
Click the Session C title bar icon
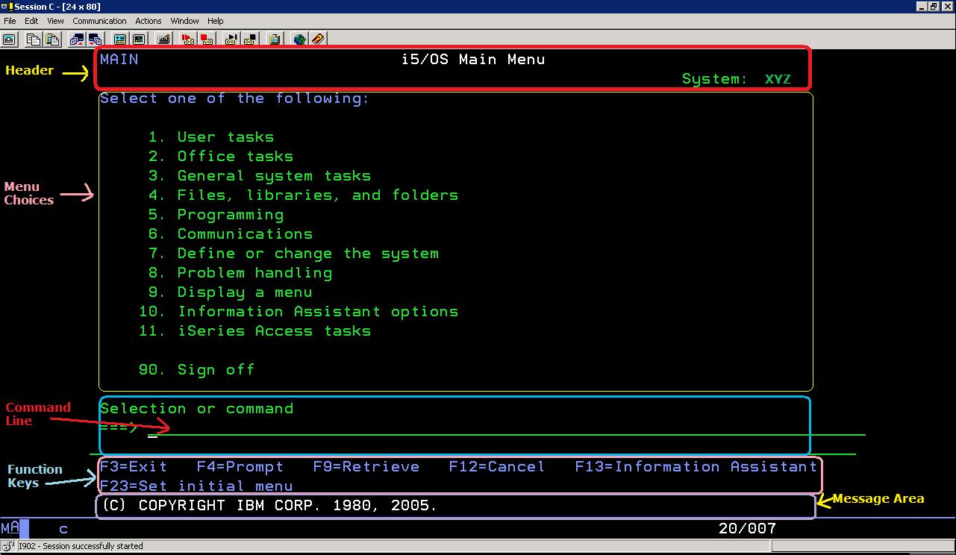[x=6, y=6]
